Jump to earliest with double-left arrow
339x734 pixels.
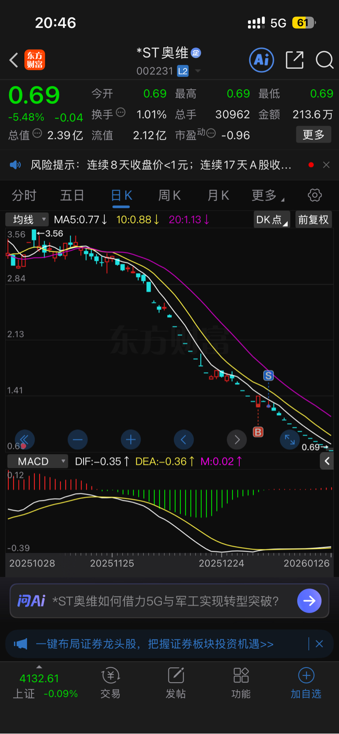tap(24, 440)
